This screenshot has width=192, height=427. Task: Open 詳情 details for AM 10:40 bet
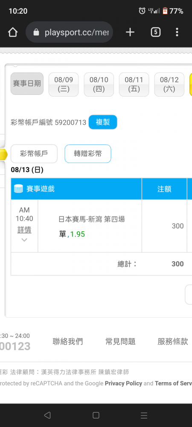point(24,230)
